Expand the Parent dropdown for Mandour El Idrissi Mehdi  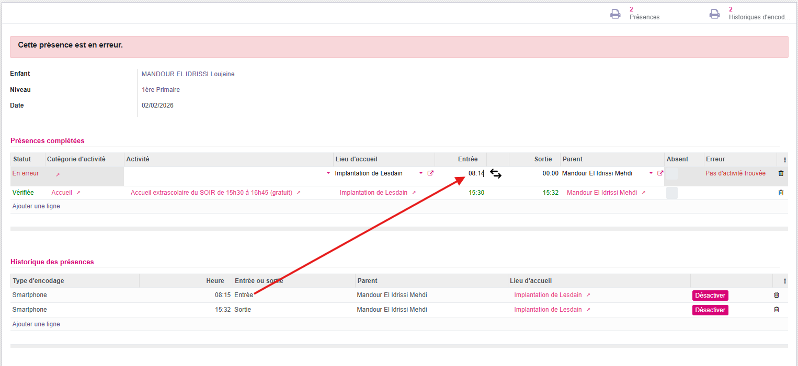[651, 173]
